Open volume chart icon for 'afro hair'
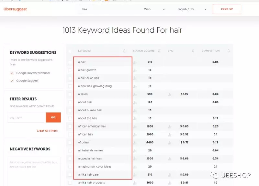The image size is (259, 186). click(135, 143)
